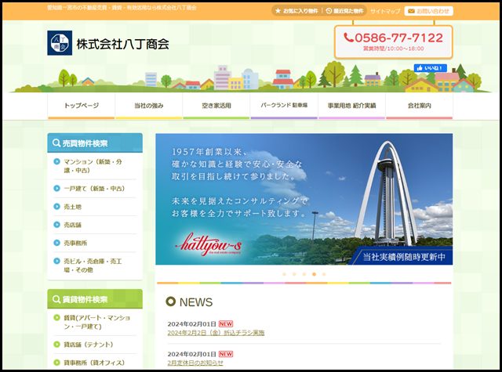Open パークランド駐車場 nav tab
Image resolution: width=502 pixels, height=372 pixels.
284,106
